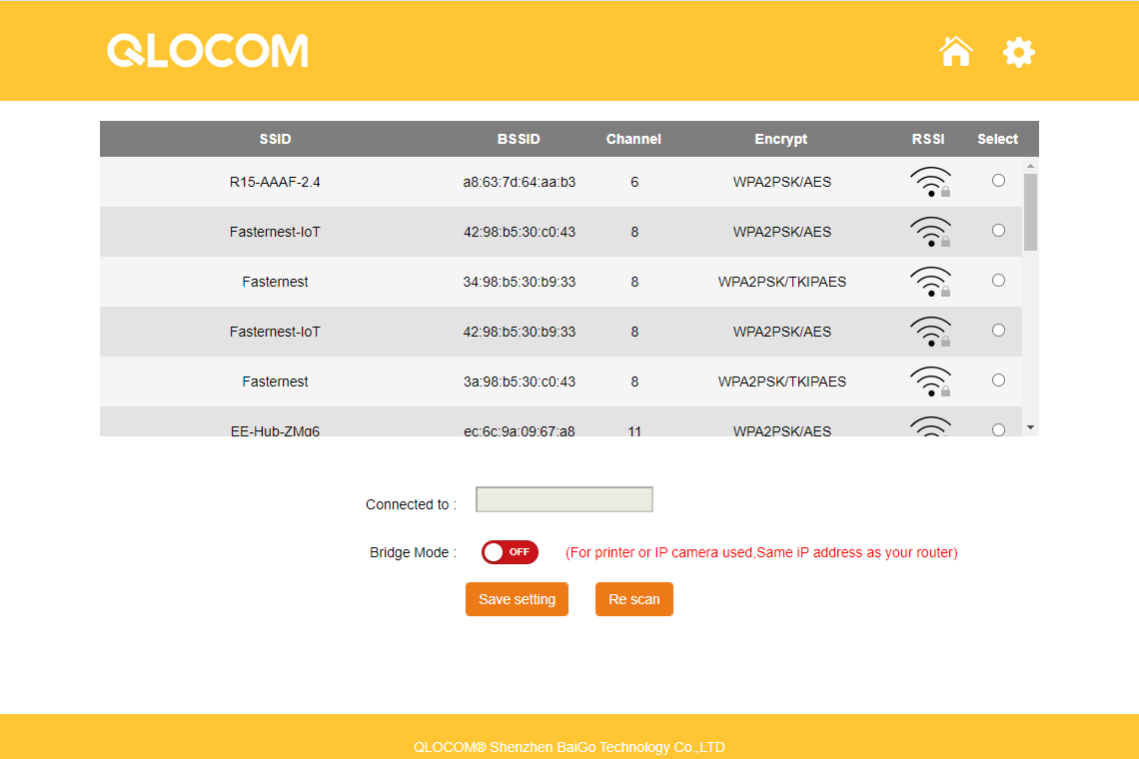Image resolution: width=1139 pixels, height=759 pixels.
Task: Click Fasternest SSID with BSSID 34:98:b5:30:b9:33
Action: click(275, 282)
